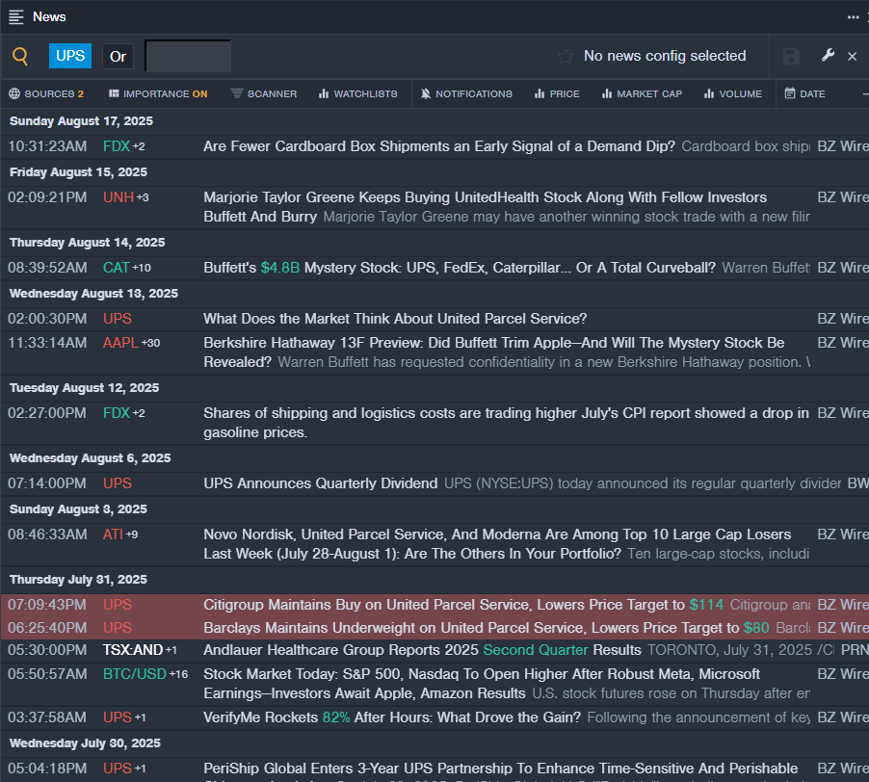Open the Date filter
869x782 pixels.
(x=804, y=93)
